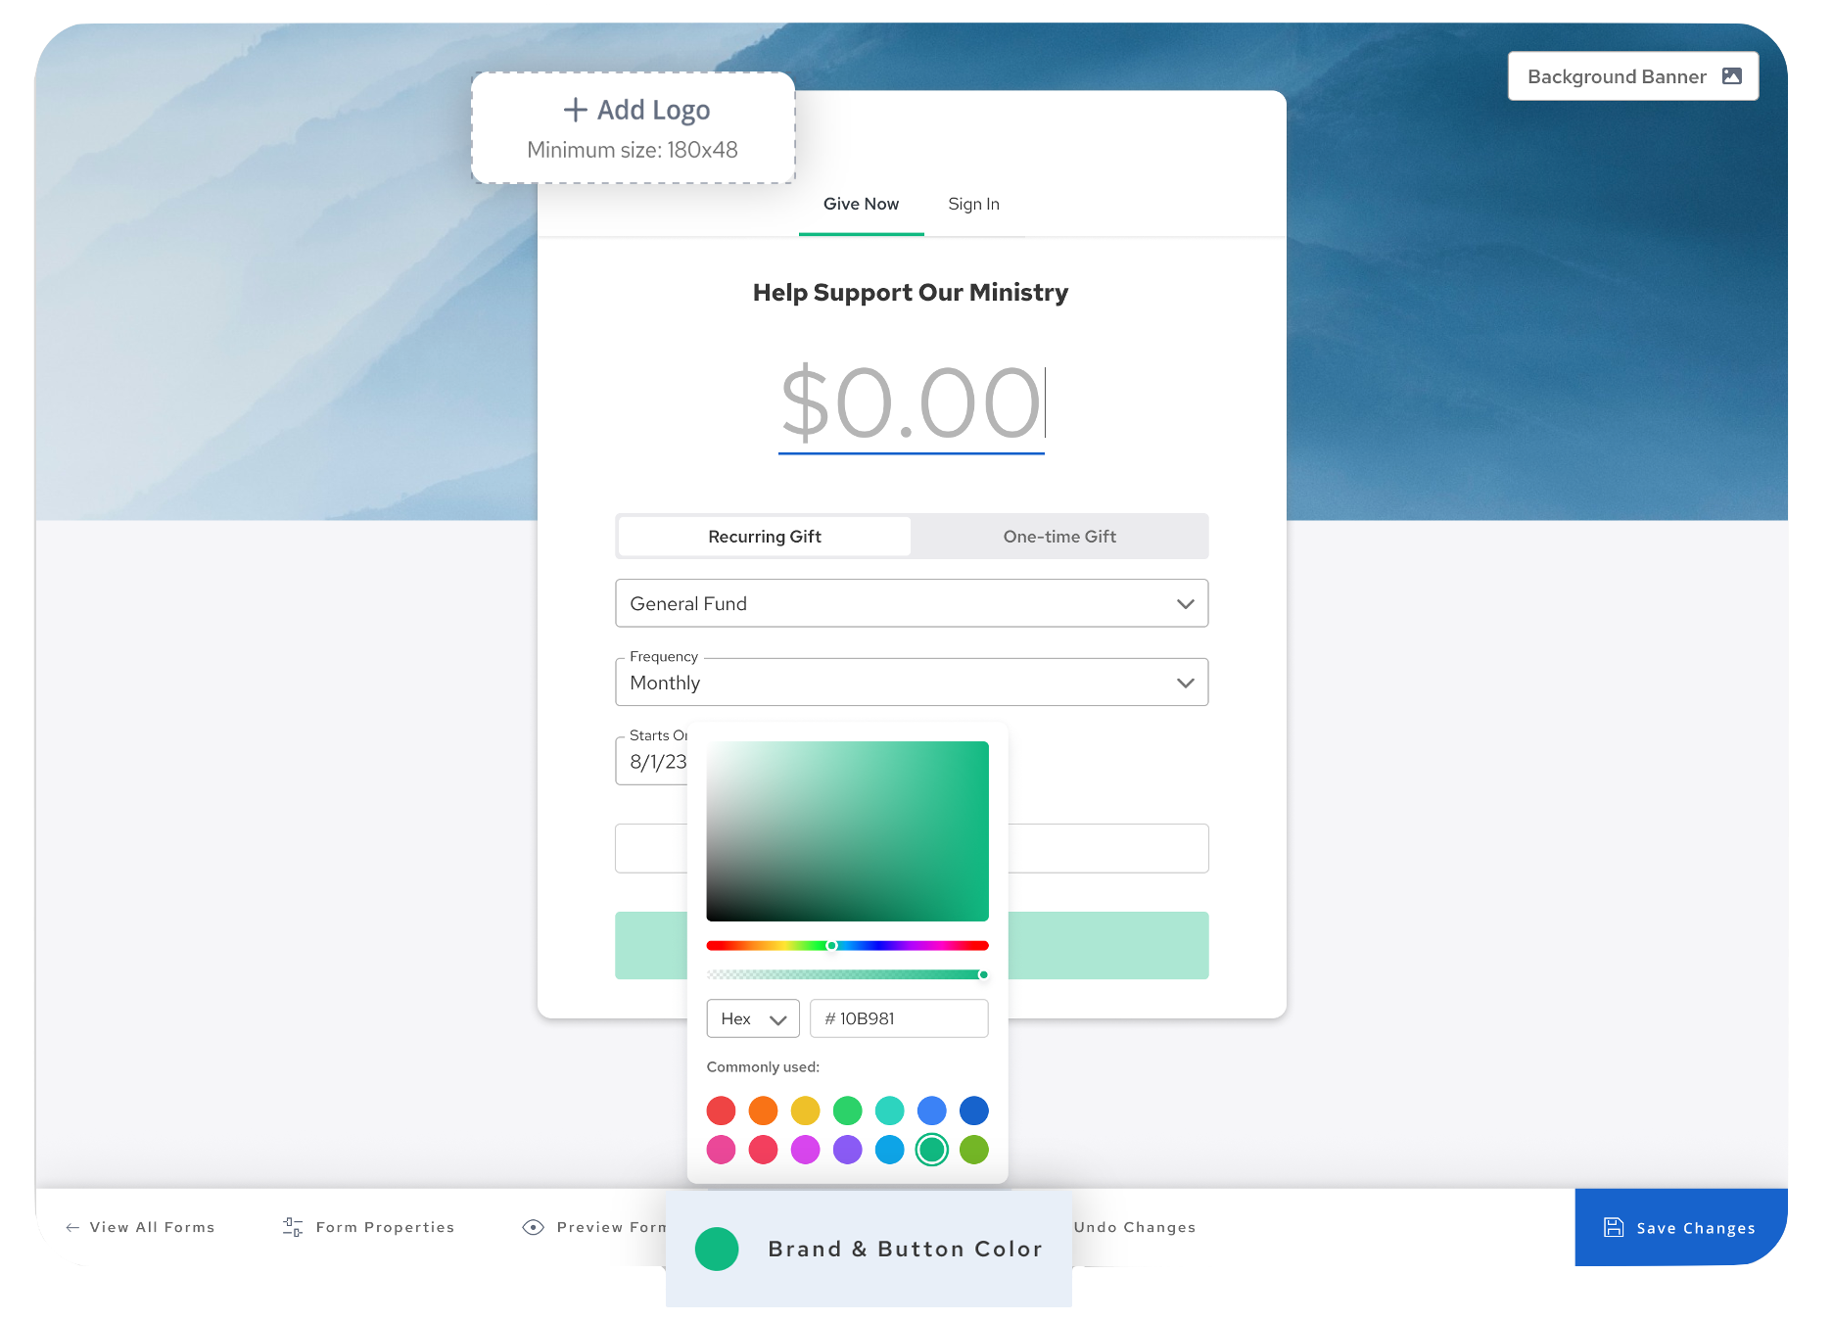Image resolution: width=1833 pixels, height=1322 pixels.
Task: Click the hex color code input field
Action: pyautogui.click(x=899, y=1018)
